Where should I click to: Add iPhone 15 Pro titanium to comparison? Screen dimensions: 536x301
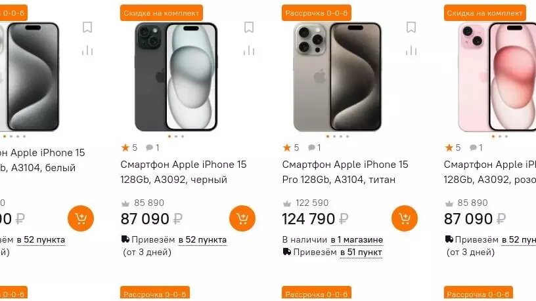411,50
